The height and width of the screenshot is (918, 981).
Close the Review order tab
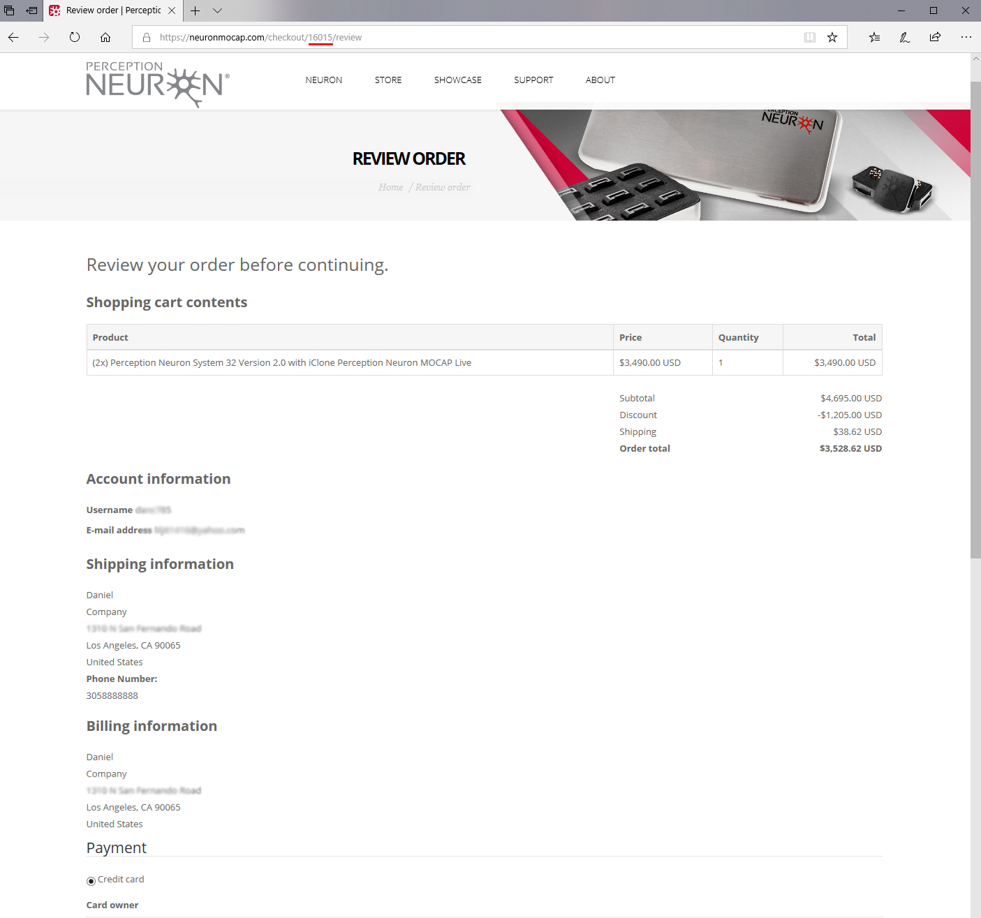coord(172,10)
